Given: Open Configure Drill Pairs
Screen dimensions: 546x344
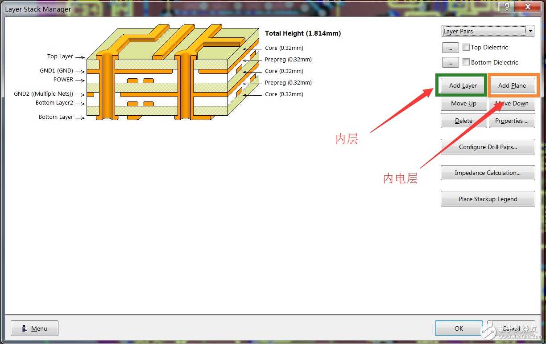Looking at the screenshot, I should pyautogui.click(x=488, y=147).
